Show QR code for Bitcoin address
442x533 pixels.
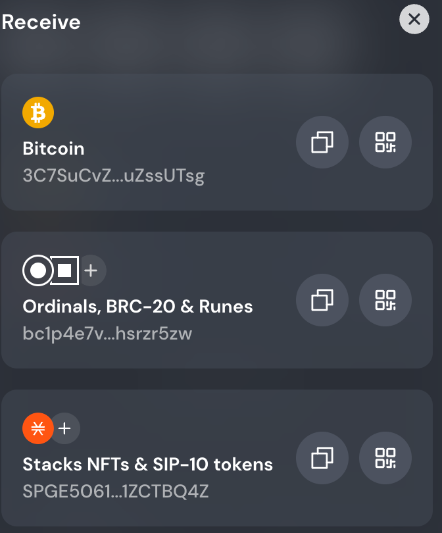(x=385, y=142)
